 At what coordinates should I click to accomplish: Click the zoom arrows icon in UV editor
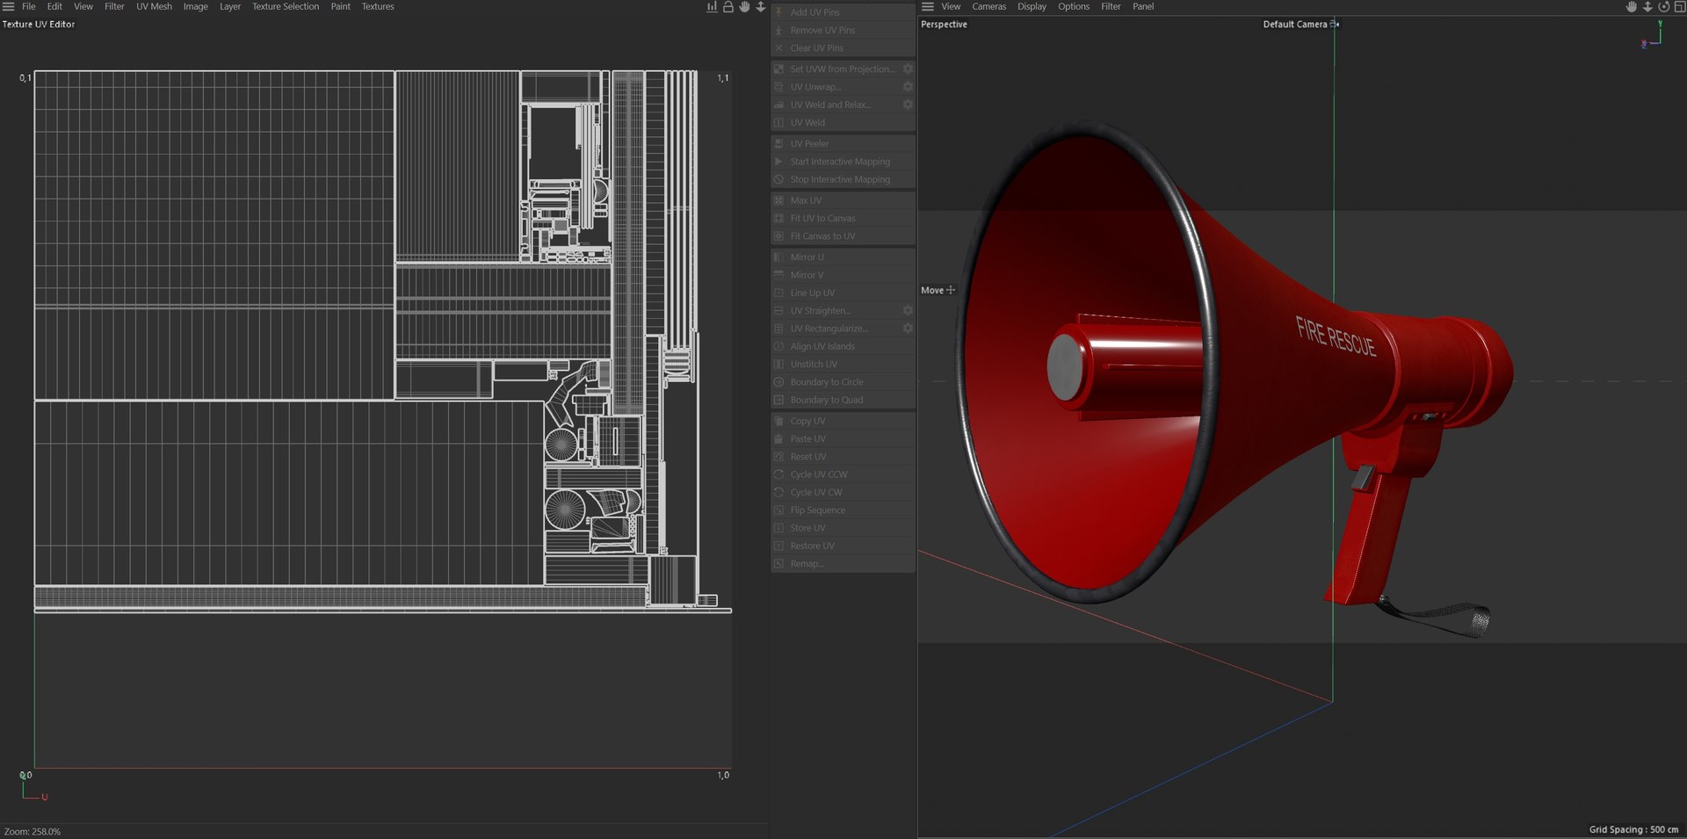click(x=761, y=6)
